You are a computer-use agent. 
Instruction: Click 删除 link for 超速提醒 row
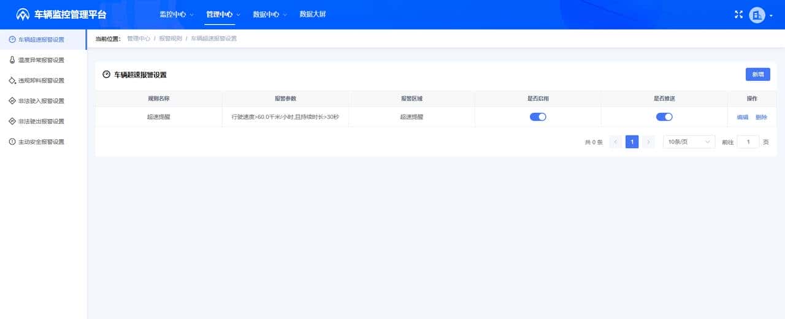(761, 117)
